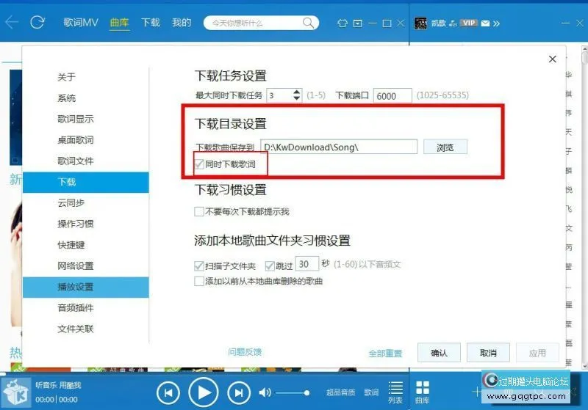Select 下载 in settings sidebar
The image size is (588, 410).
86,182
